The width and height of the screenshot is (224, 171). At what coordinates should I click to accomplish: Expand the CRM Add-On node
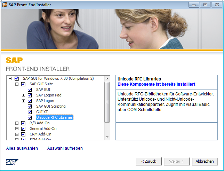coord(17,134)
